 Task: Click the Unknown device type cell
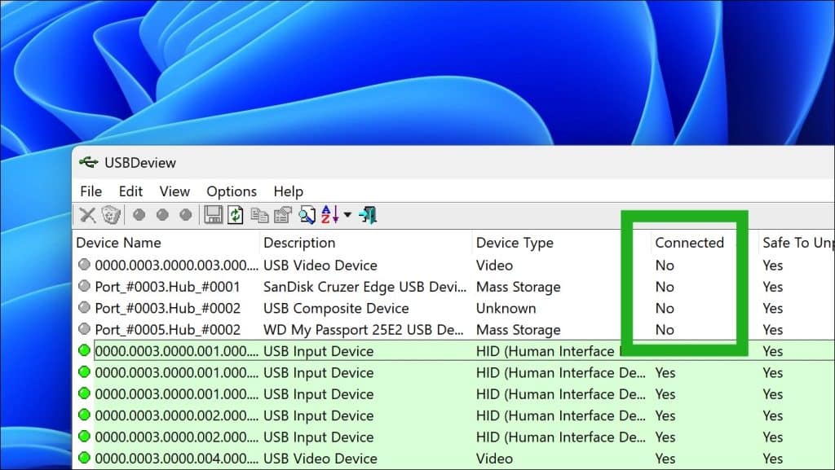click(506, 309)
